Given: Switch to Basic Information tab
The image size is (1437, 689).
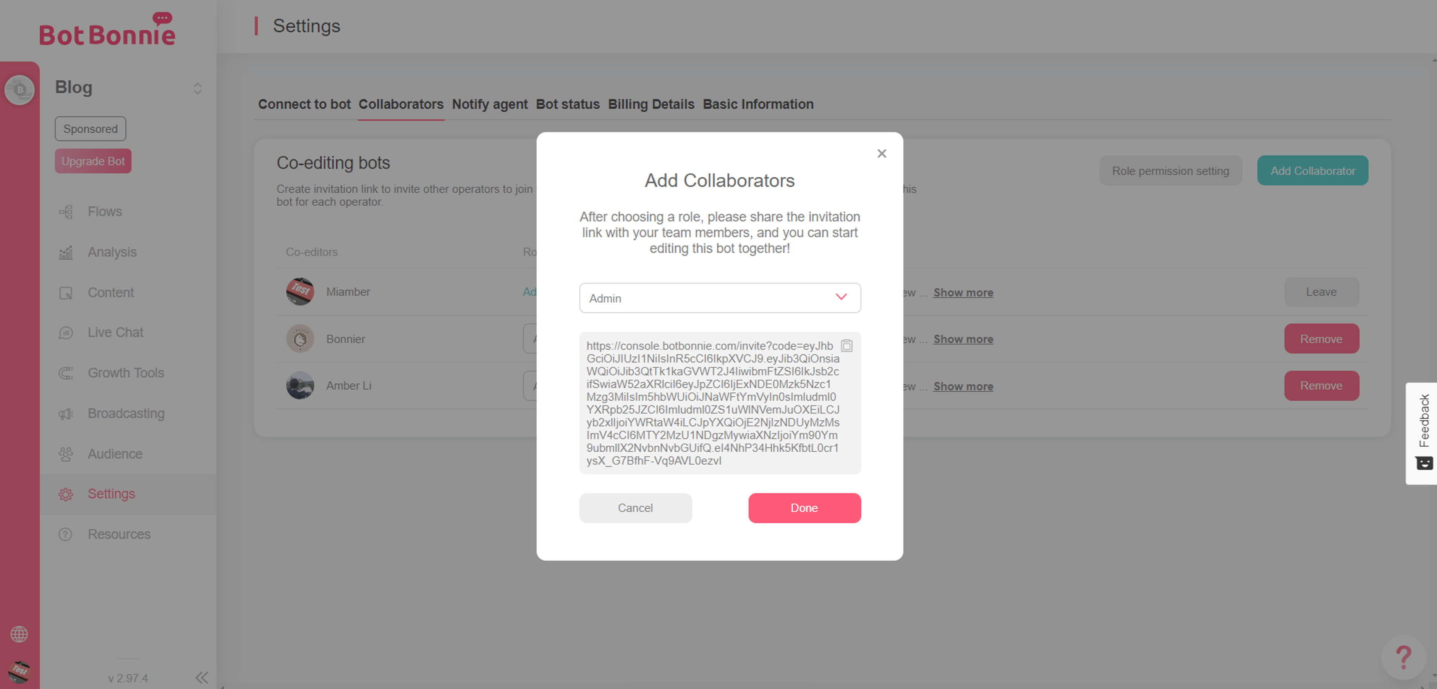Looking at the screenshot, I should click(x=757, y=104).
